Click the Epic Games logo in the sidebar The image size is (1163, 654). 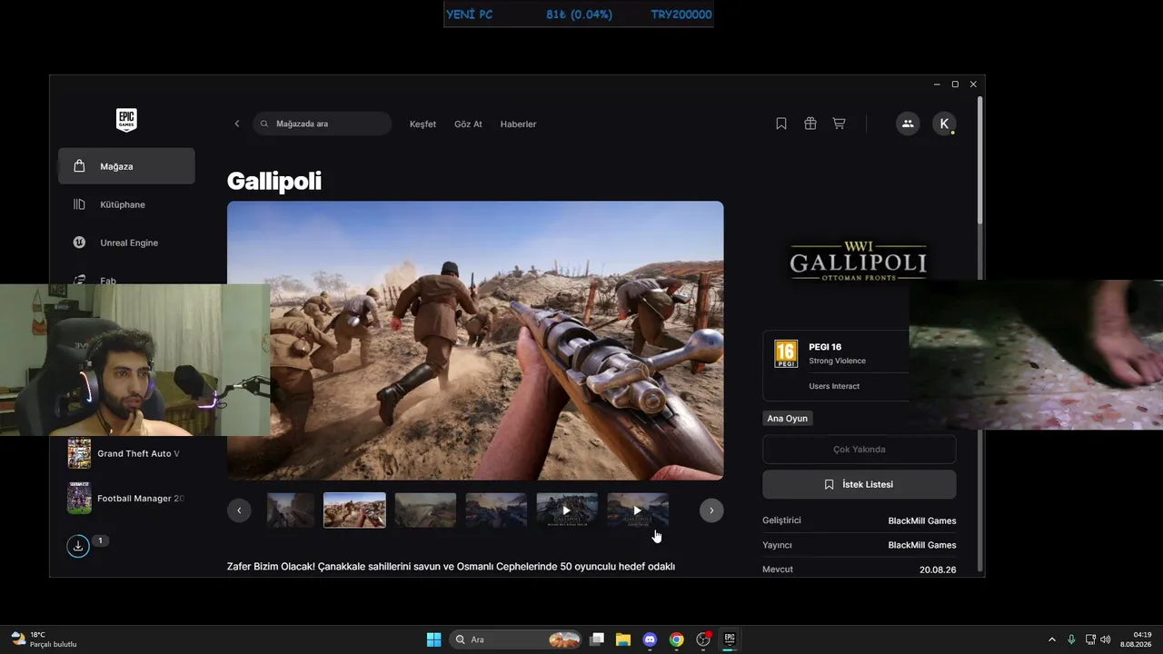pos(126,120)
